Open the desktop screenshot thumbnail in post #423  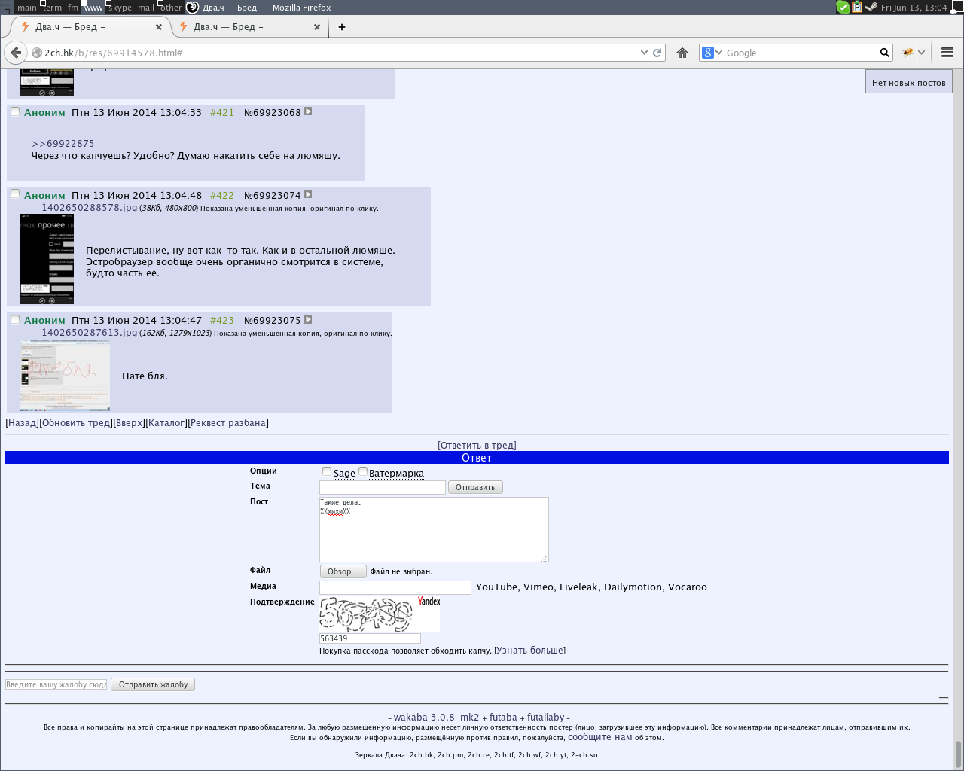[65, 375]
